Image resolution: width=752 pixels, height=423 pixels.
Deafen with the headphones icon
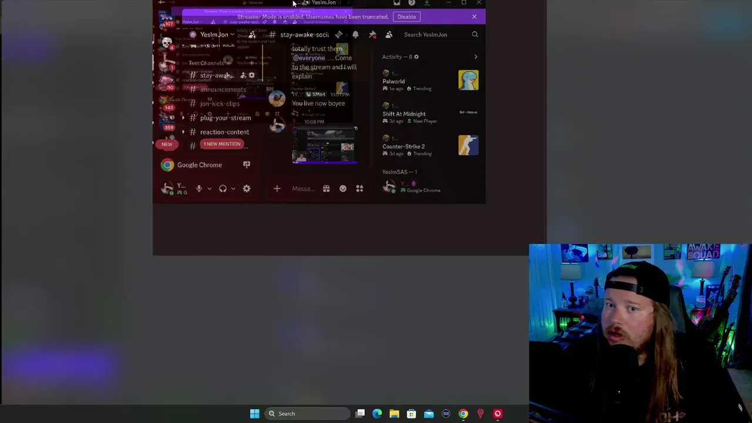[223, 189]
